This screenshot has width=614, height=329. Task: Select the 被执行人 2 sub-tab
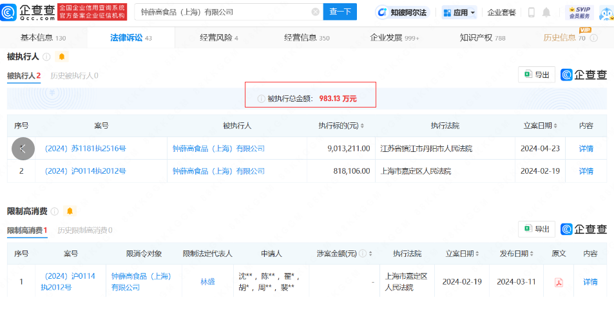point(24,75)
